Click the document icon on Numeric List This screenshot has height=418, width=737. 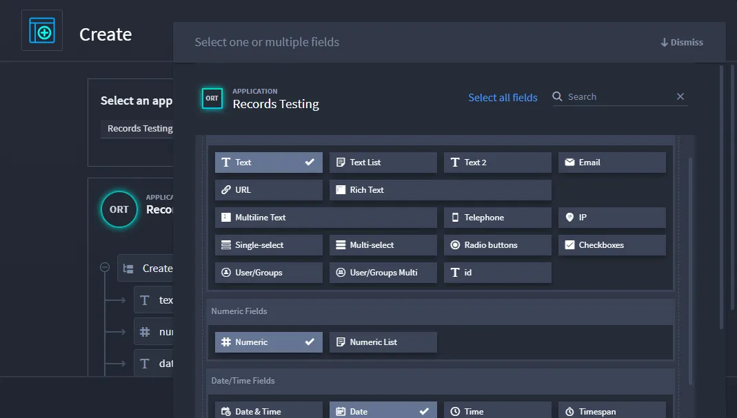341,342
